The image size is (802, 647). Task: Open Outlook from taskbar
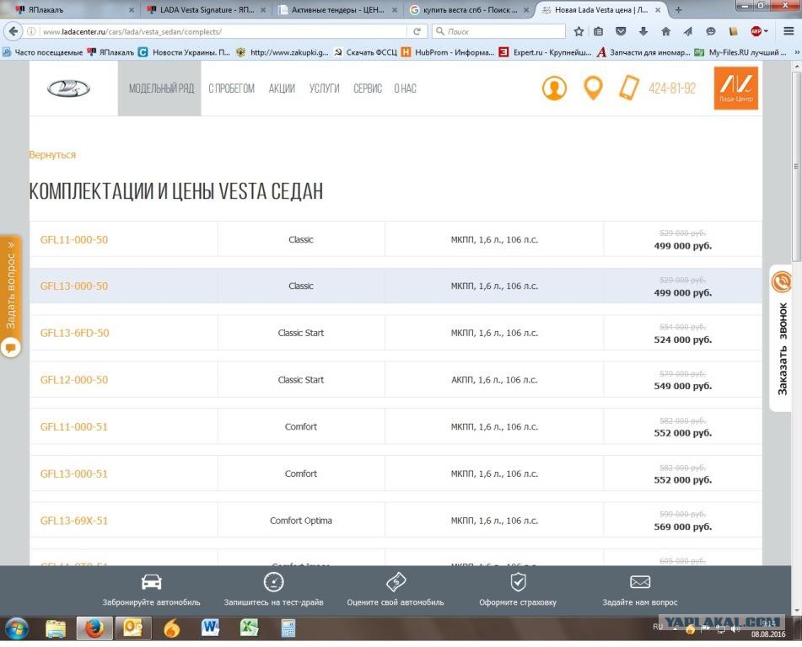point(133,628)
